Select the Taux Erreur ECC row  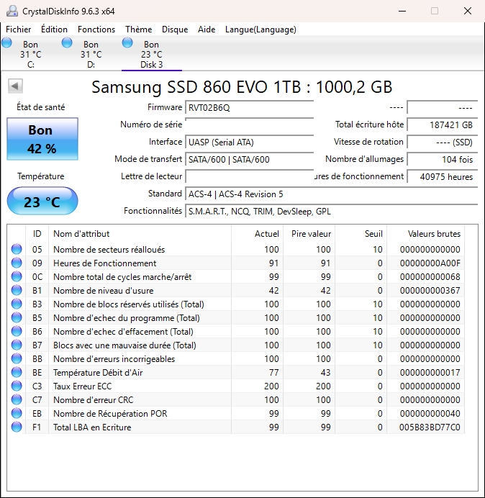108,386
